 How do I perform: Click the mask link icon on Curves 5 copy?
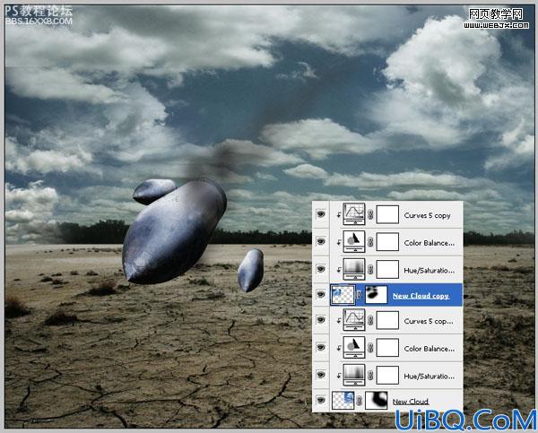(x=370, y=215)
